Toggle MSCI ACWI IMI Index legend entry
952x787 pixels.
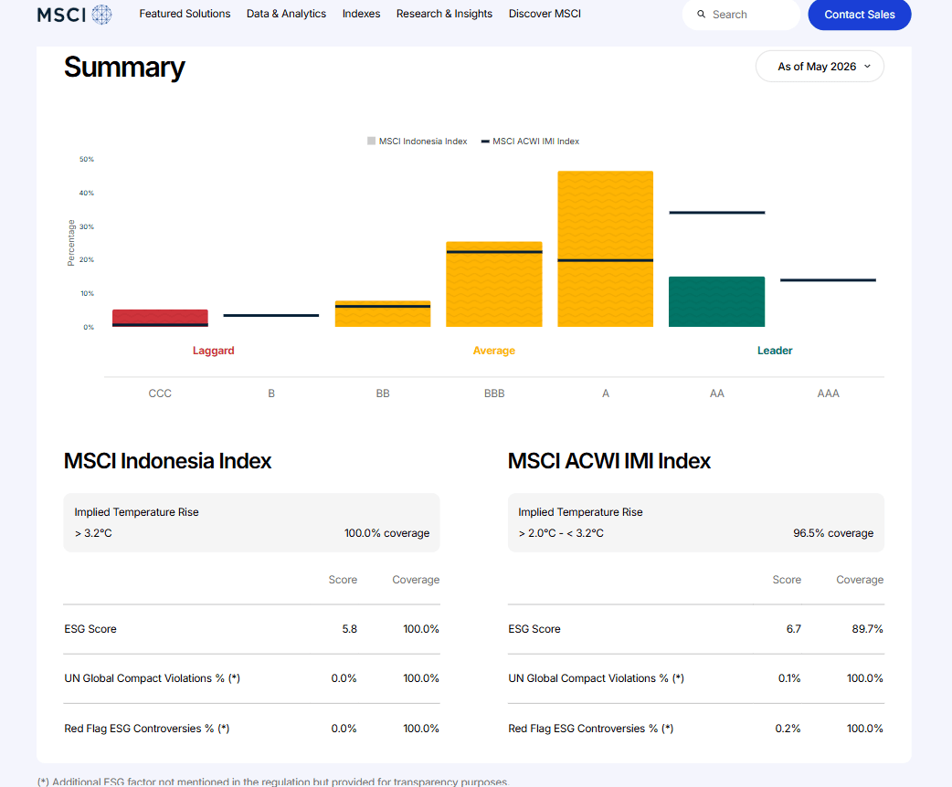530,141
